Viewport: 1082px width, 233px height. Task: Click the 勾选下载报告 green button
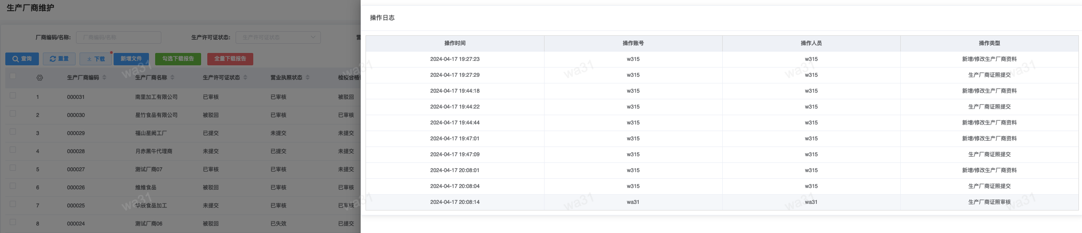tap(178, 59)
